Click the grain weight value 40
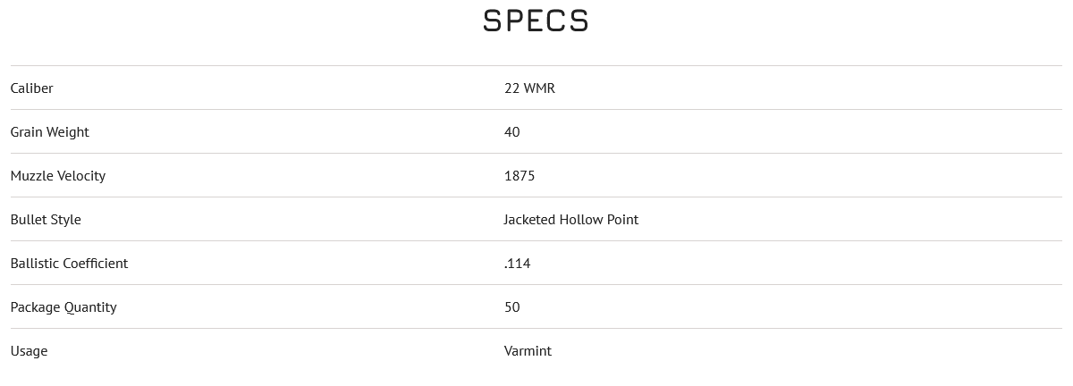Viewport: 1073px width, 386px height. [x=511, y=131]
